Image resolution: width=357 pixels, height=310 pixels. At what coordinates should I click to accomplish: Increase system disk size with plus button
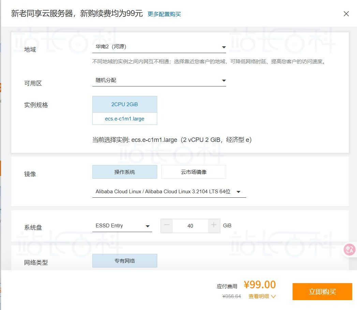coord(214,226)
